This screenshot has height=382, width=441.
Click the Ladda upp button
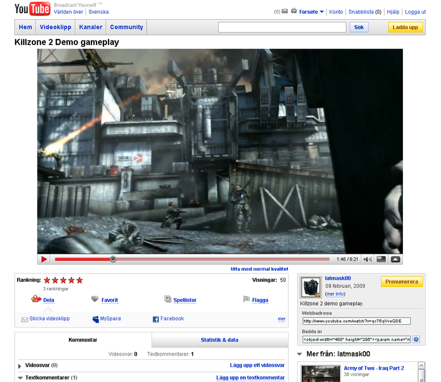[x=405, y=28]
